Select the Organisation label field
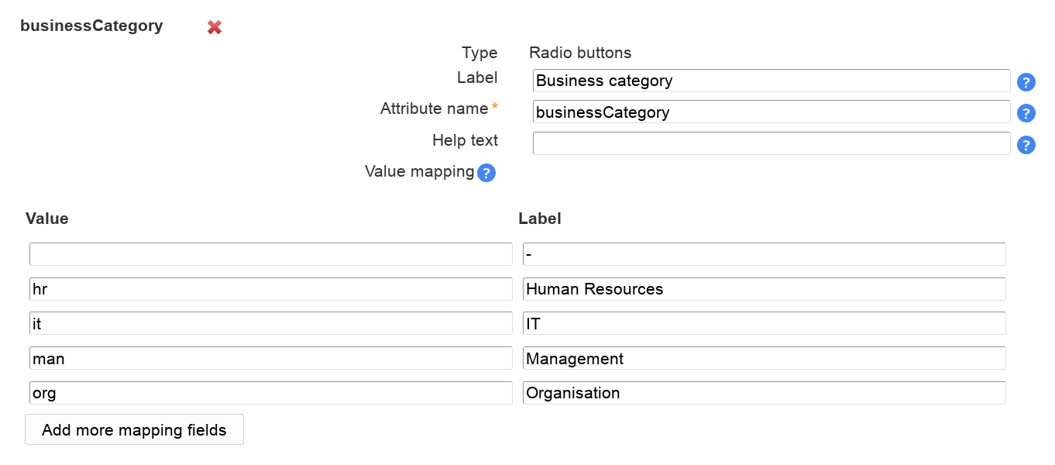This screenshot has height=465, width=1055. click(764, 393)
